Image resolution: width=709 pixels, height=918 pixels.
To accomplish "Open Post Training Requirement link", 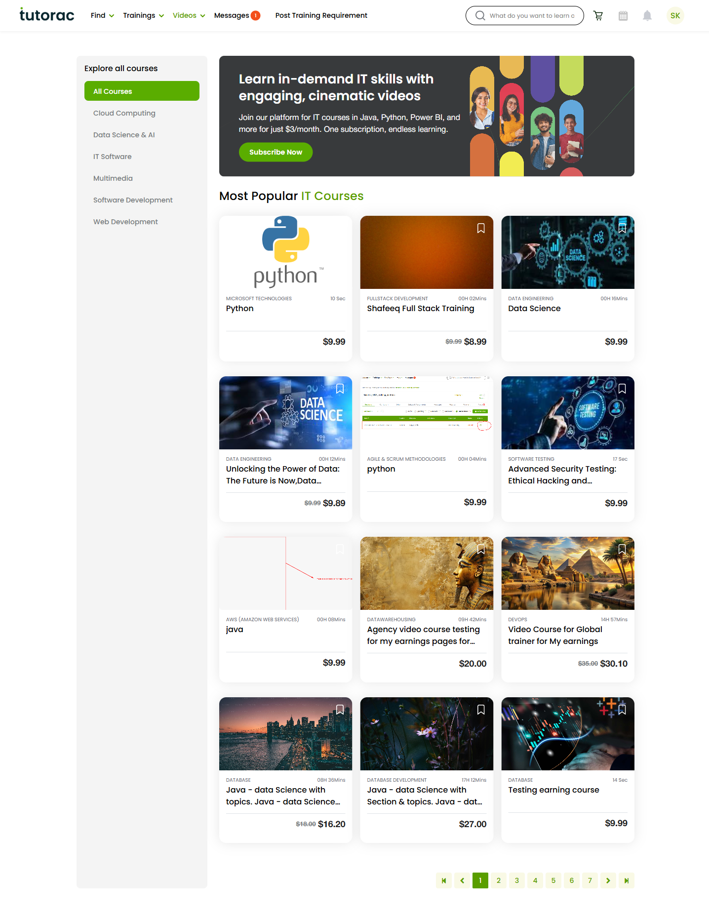I will [x=321, y=15].
